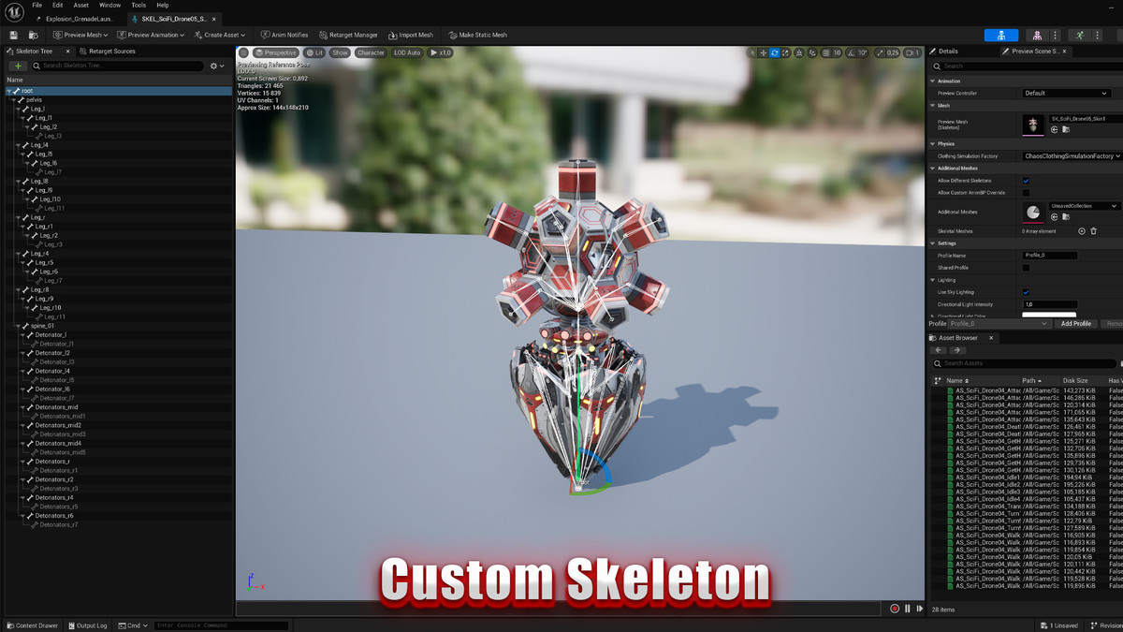
Task: Select the scale gizmo tool
Action: (785, 53)
